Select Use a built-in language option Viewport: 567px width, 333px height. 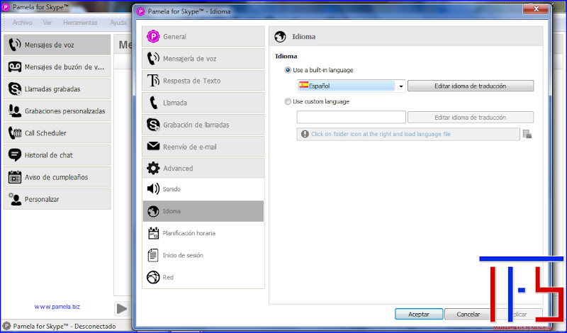319,70
